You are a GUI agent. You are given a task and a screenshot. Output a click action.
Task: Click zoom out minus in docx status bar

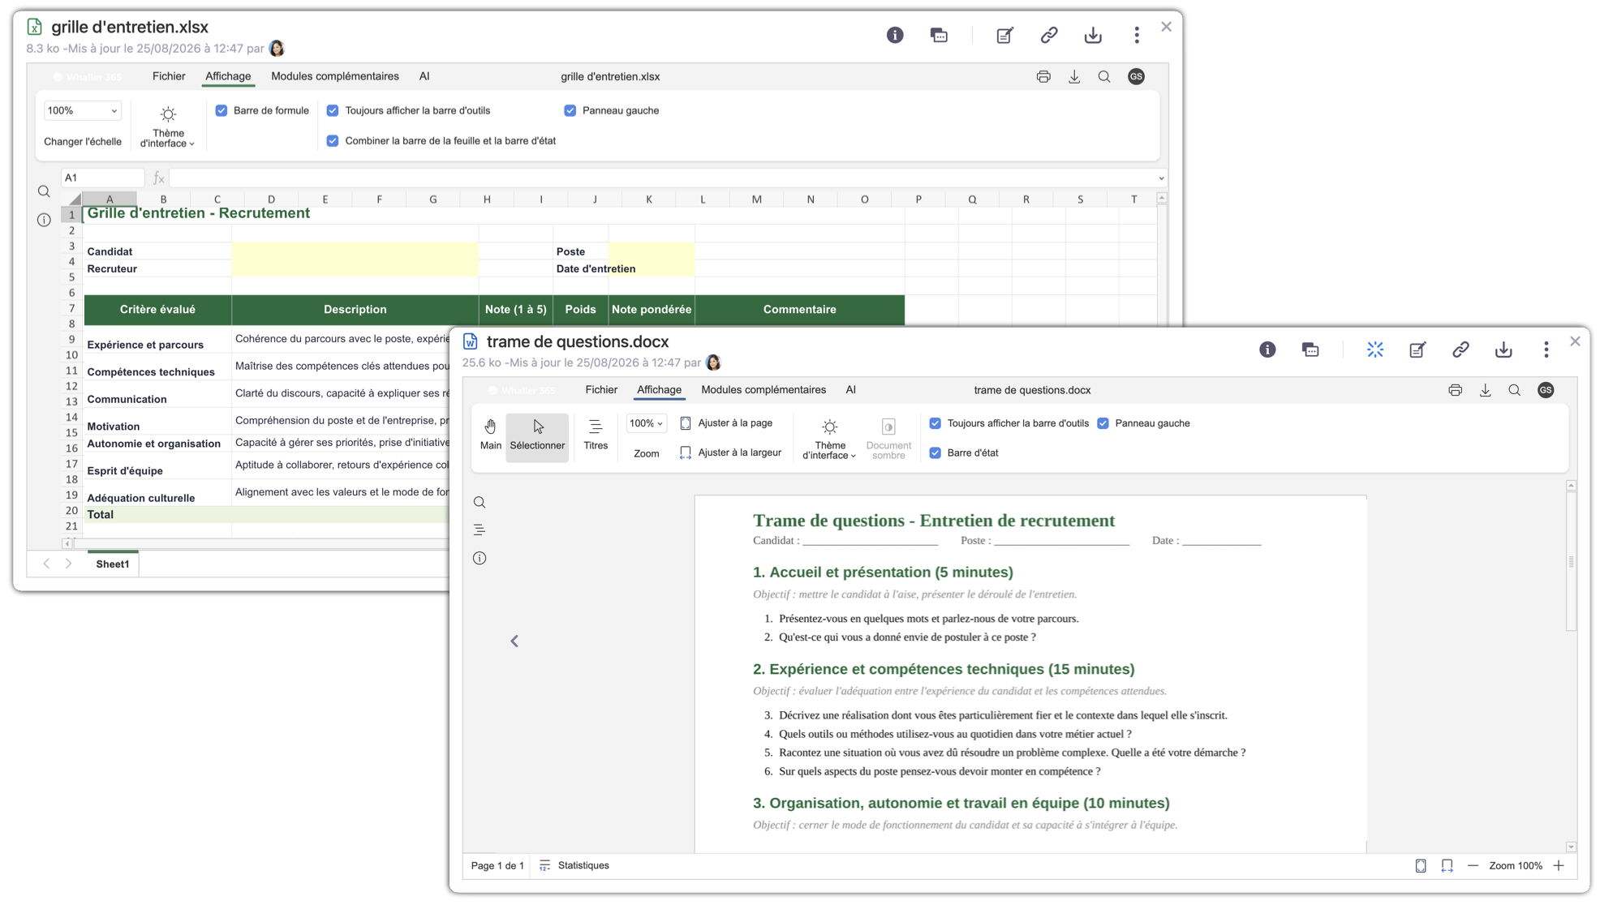click(1473, 866)
